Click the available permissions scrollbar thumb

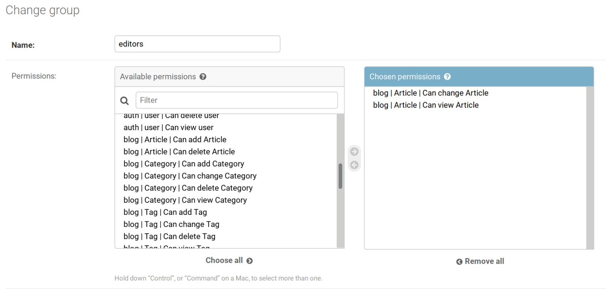pos(340,176)
